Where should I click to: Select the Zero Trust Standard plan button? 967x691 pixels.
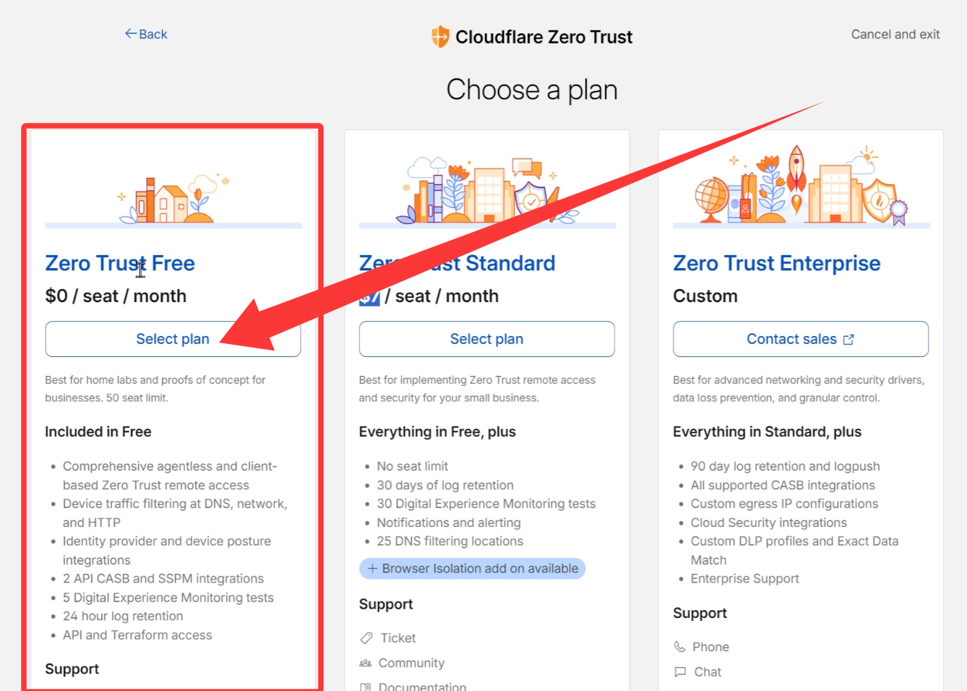click(x=486, y=339)
